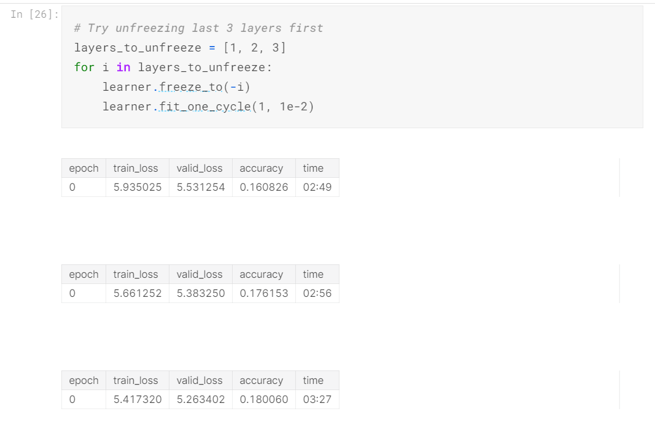Click train_loss header in the first table
655x422 pixels.
[136, 168]
